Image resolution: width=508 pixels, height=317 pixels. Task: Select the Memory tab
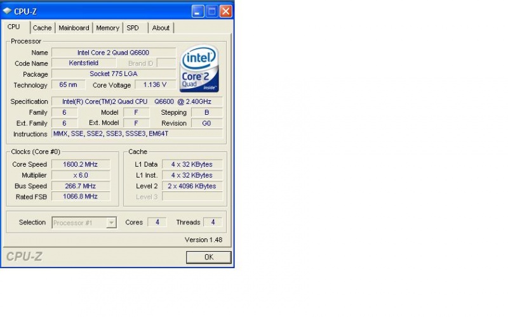pos(107,28)
